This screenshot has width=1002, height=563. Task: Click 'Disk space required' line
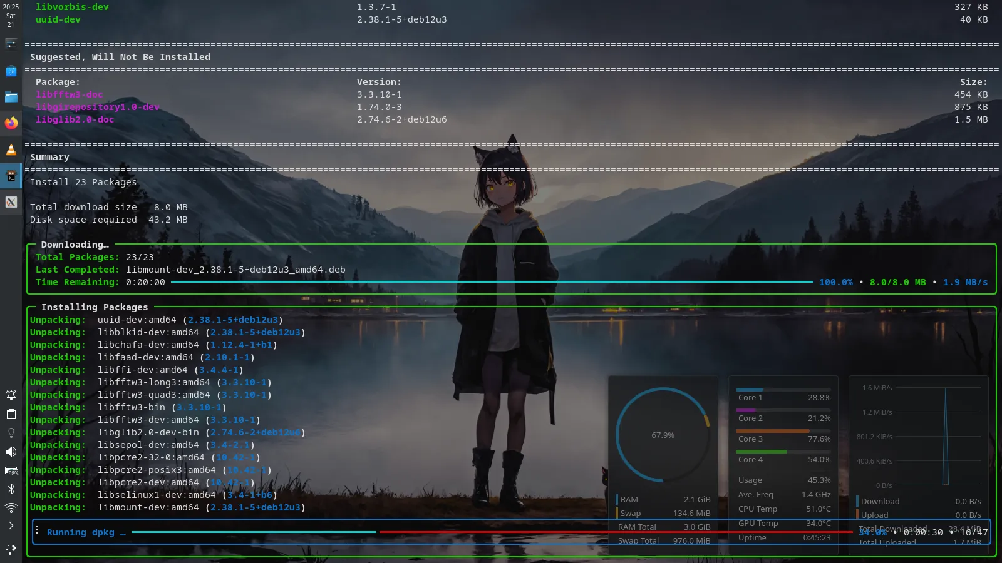(x=109, y=220)
